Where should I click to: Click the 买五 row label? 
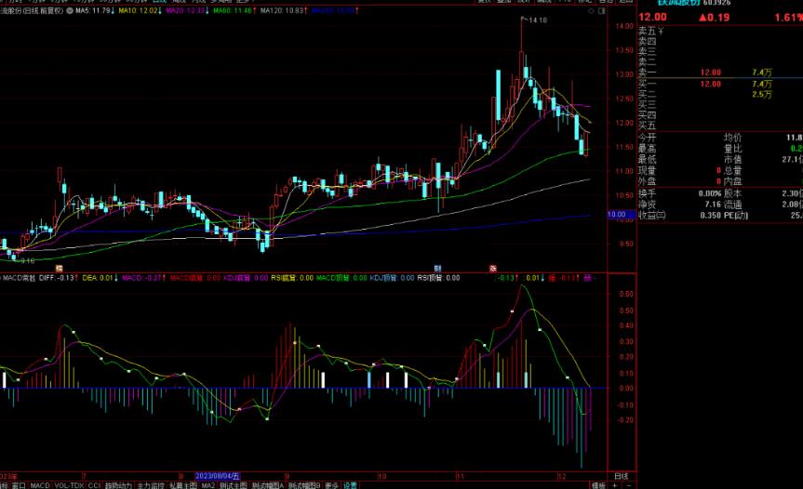[x=648, y=126]
